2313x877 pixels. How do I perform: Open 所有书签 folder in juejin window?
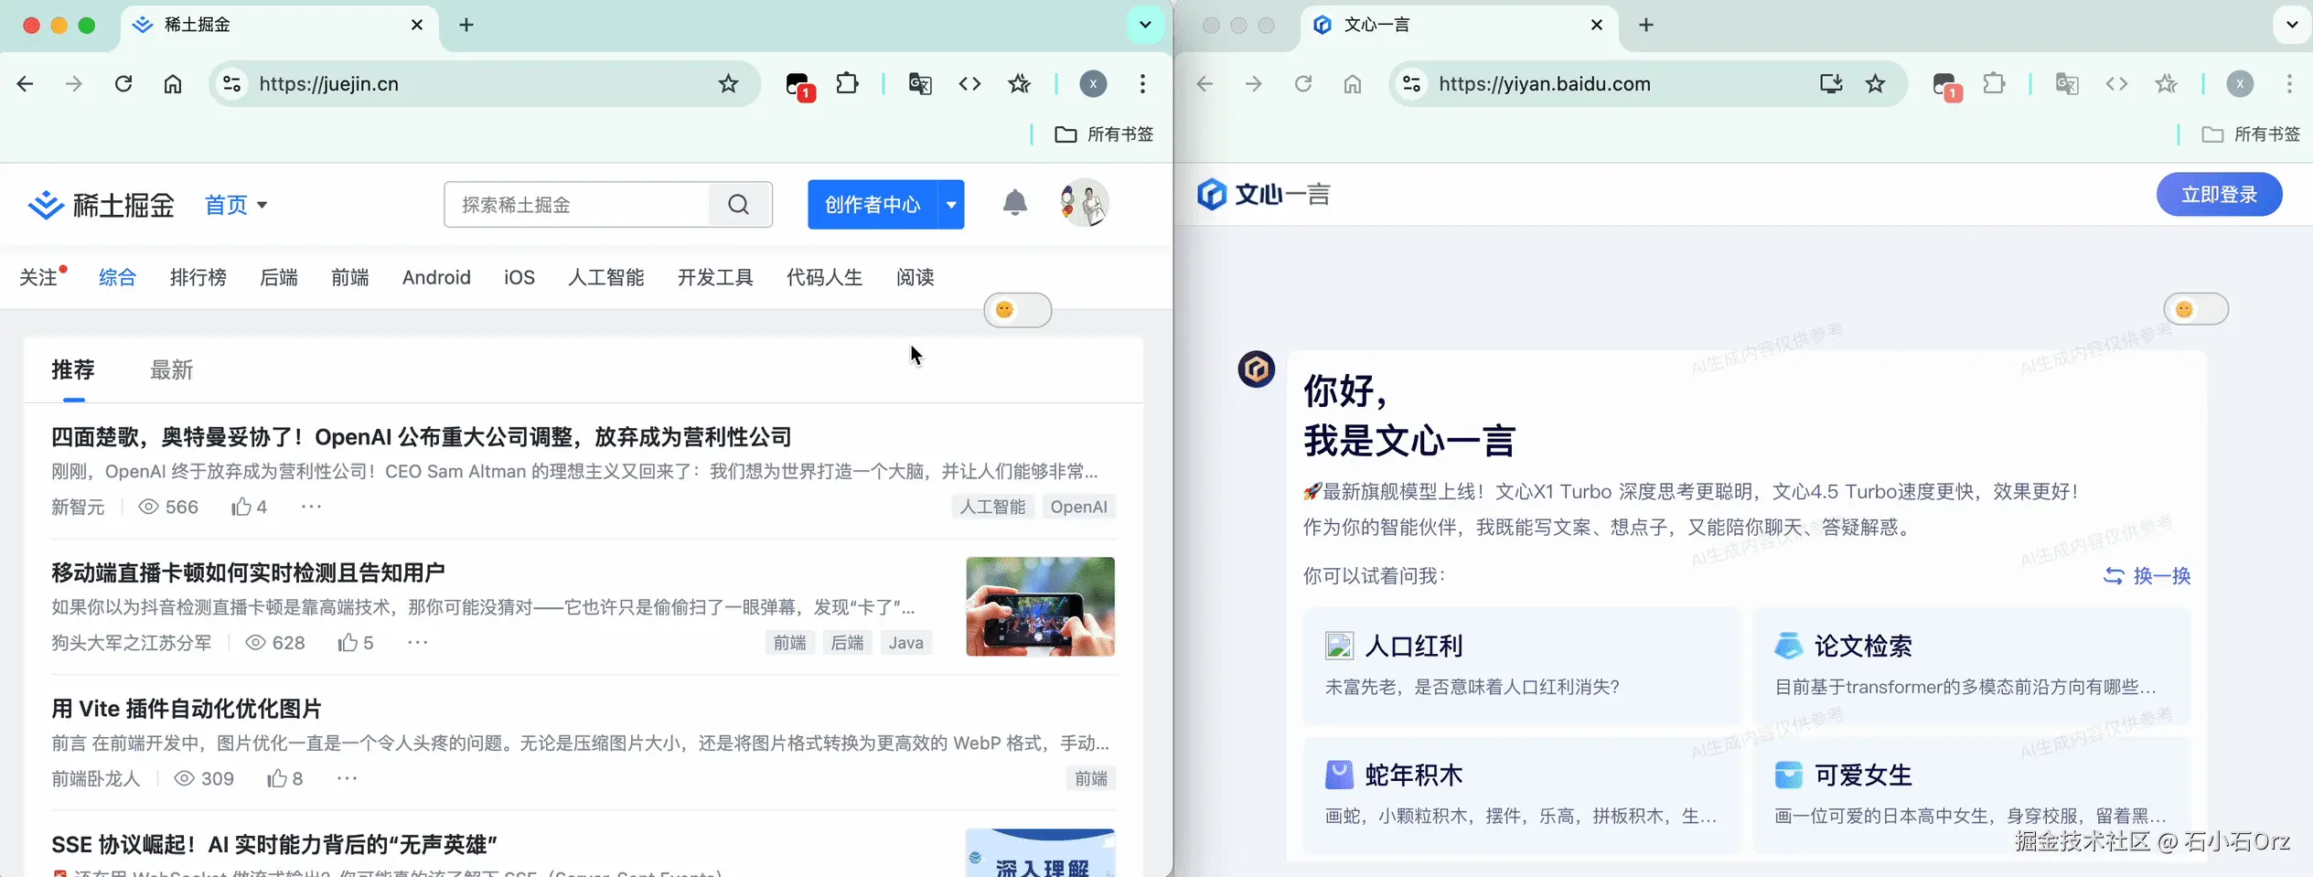click(x=1104, y=134)
